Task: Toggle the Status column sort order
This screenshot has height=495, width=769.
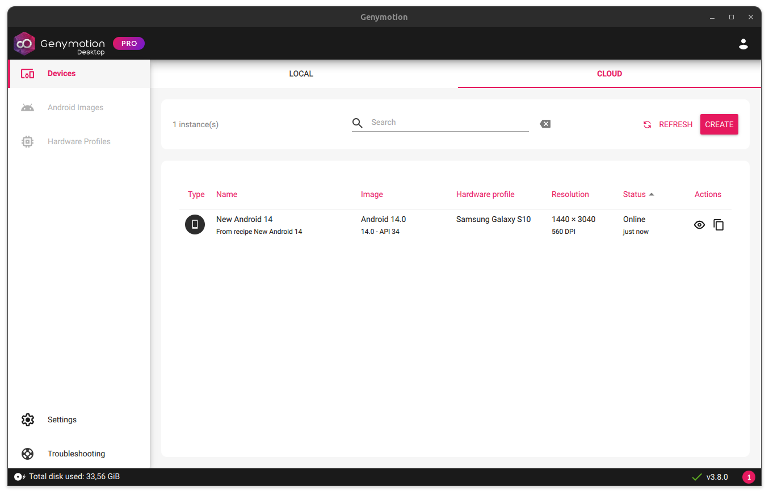Action: [634, 194]
